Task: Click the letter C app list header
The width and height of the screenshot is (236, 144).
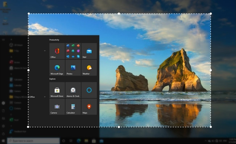Action: pyautogui.click(x=11, y=74)
